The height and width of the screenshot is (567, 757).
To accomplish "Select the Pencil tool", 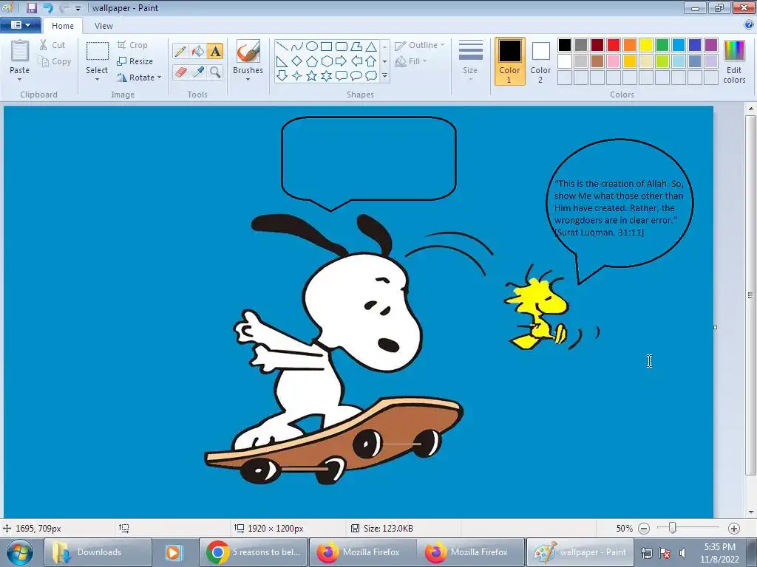I will pos(180,51).
